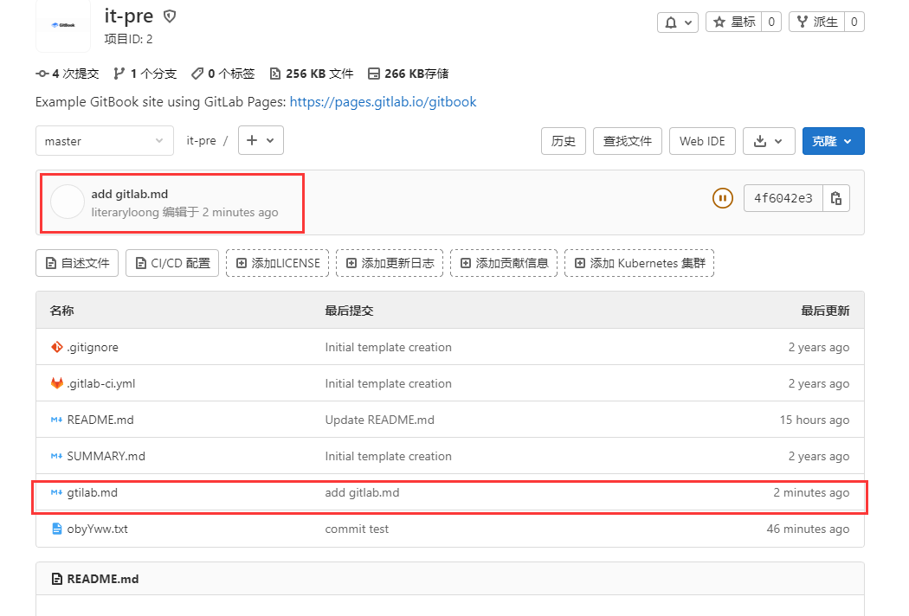Click the document icon beside obyYww.txt
Image resolution: width=909 pixels, height=616 pixels.
pos(57,529)
